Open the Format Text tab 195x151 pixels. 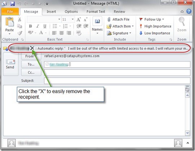click(96, 12)
